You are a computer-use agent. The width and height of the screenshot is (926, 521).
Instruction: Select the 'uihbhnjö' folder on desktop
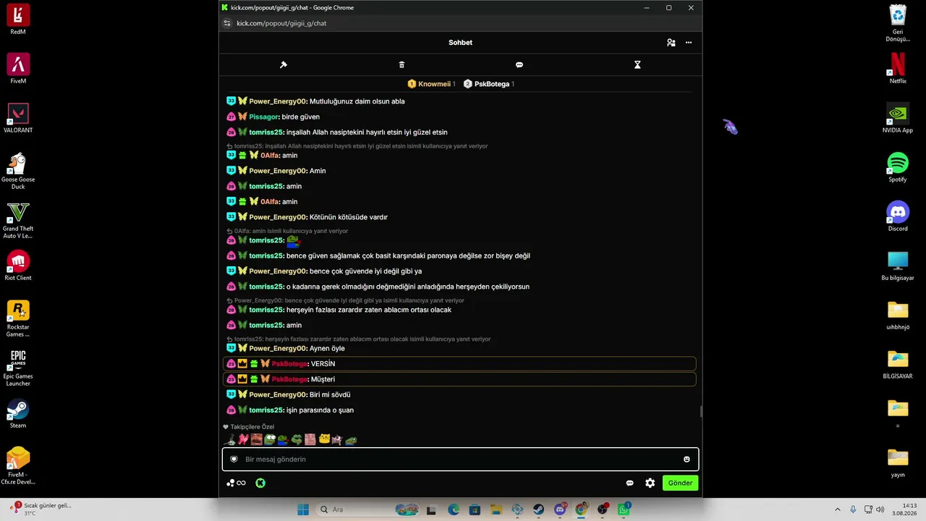[898, 315]
